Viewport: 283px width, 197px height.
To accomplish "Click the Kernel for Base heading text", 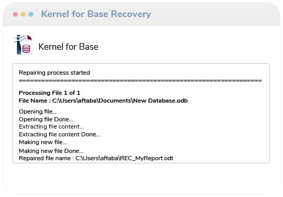I will coord(69,47).
